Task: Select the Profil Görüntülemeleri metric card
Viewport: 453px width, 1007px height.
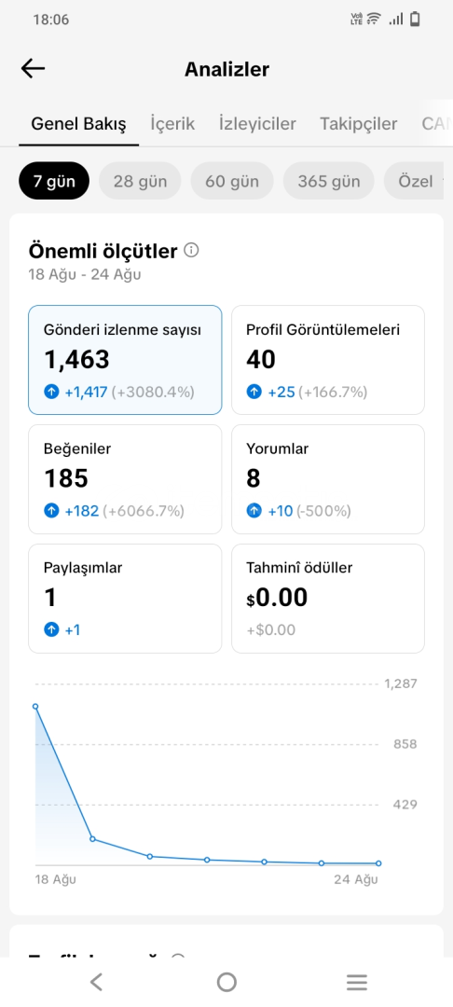Action: coord(328,360)
